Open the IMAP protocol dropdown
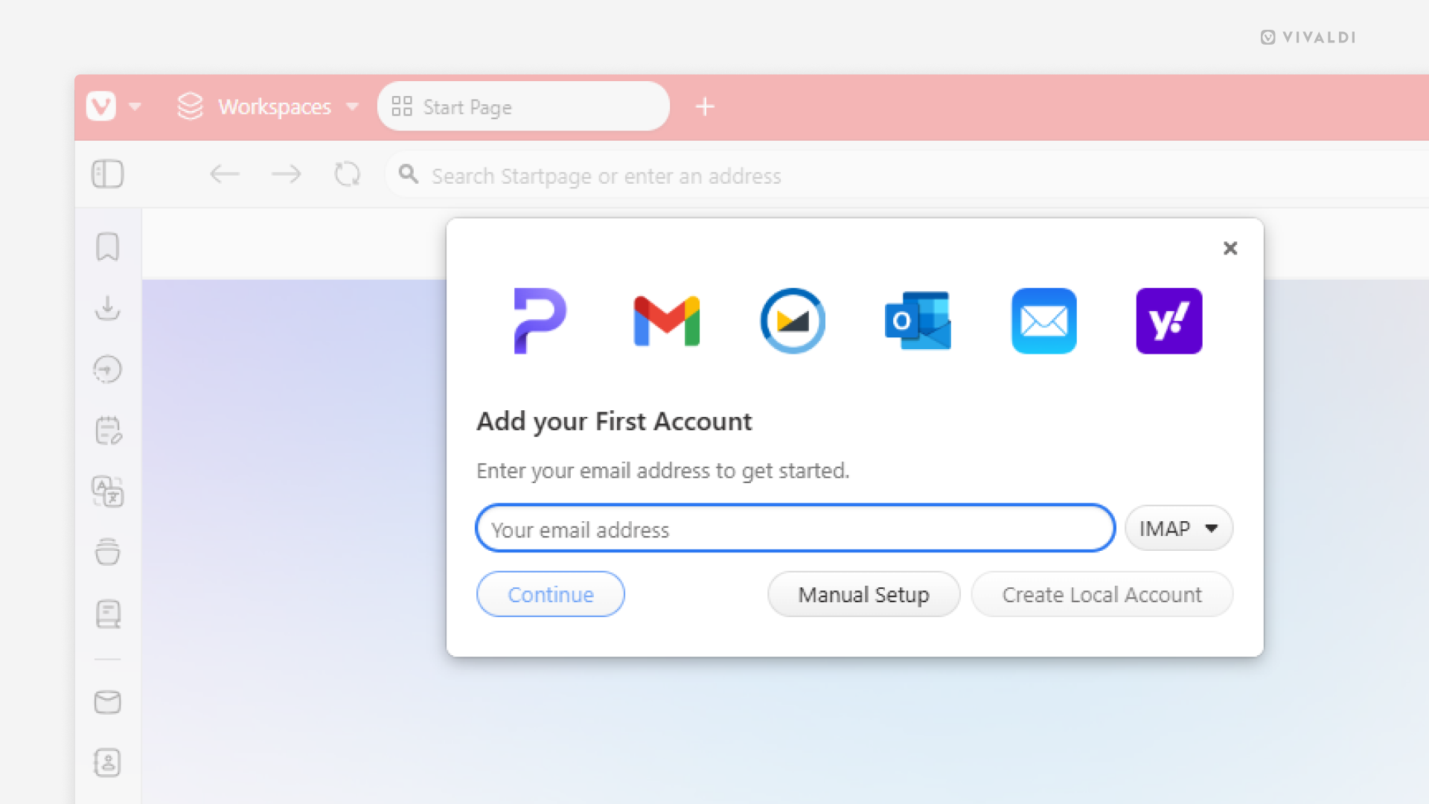This screenshot has height=804, width=1429. [x=1179, y=529]
